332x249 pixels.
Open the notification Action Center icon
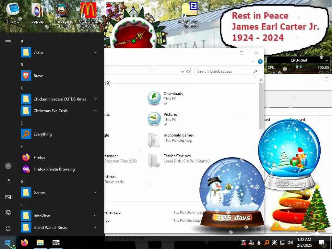321,243
